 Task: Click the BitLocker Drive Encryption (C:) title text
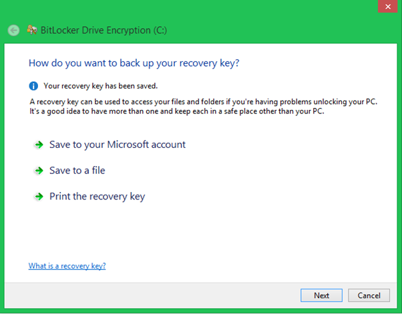tap(104, 30)
